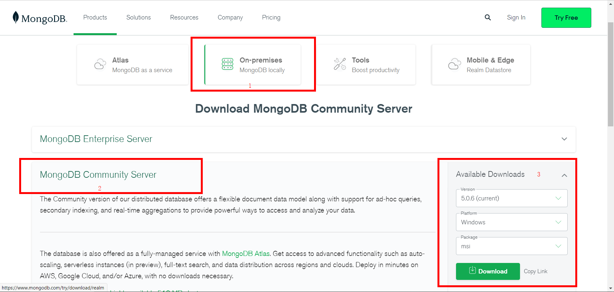Open the Products menu
The image size is (614, 292).
pyautogui.click(x=95, y=18)
